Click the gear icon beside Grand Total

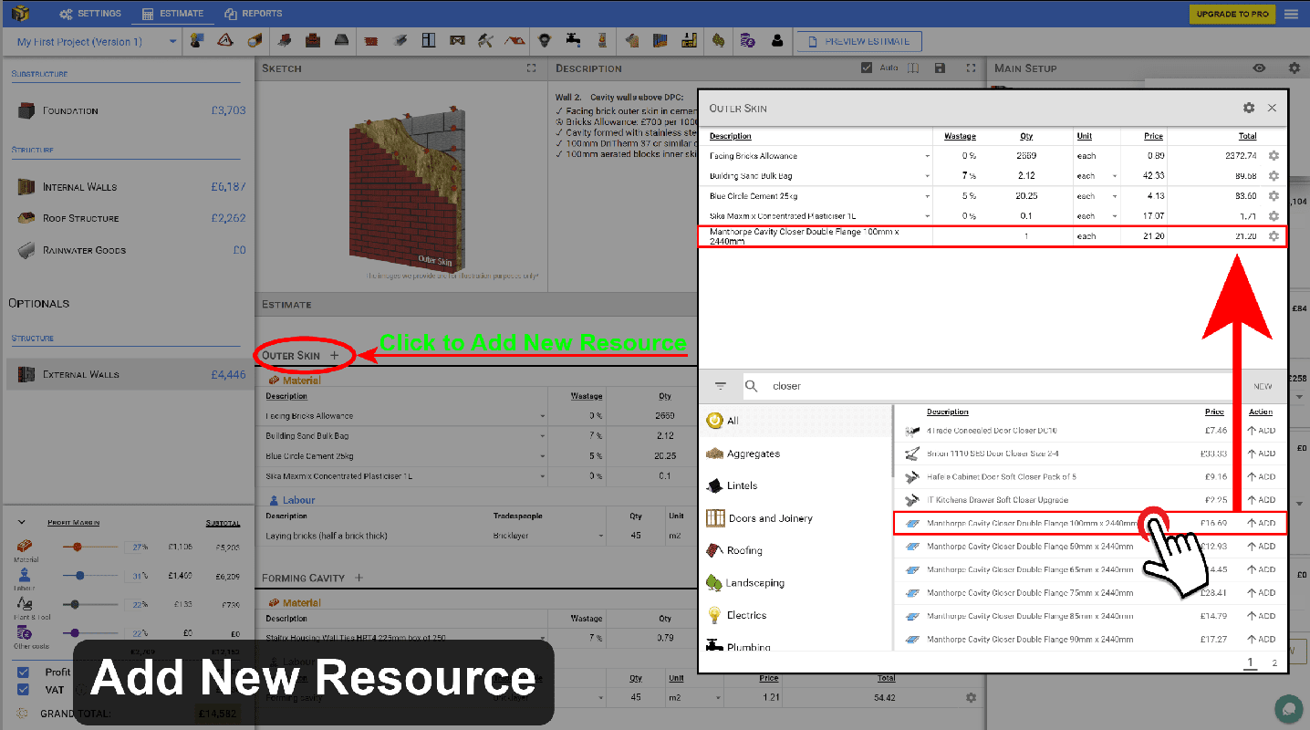coord(21,713)
